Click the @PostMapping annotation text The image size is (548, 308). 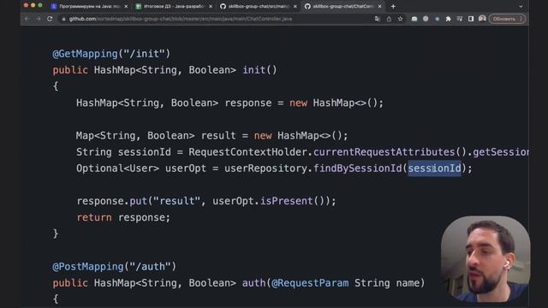[x=88, y=266]
